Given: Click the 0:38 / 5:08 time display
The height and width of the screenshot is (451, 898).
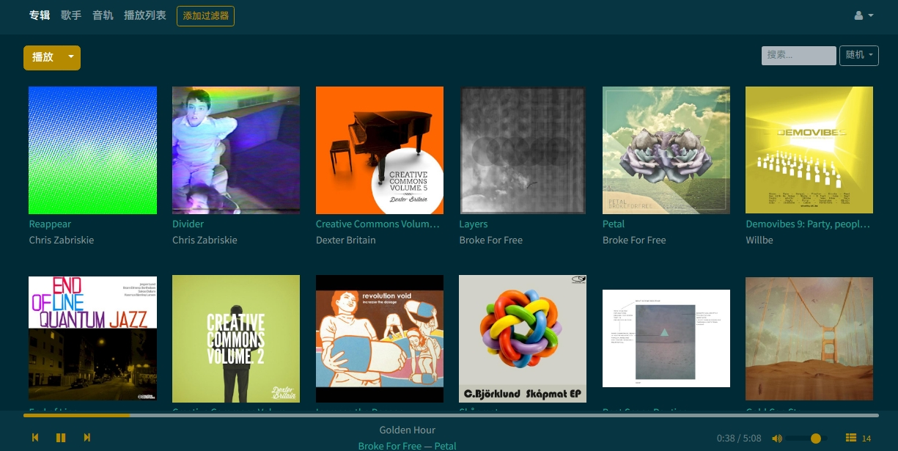Looking at the screenshot, I should point(739,439).
